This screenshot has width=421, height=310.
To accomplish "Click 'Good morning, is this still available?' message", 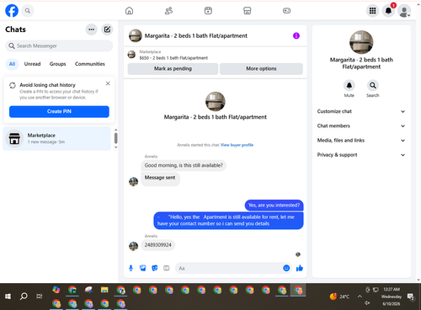I will tap(184, 165).
